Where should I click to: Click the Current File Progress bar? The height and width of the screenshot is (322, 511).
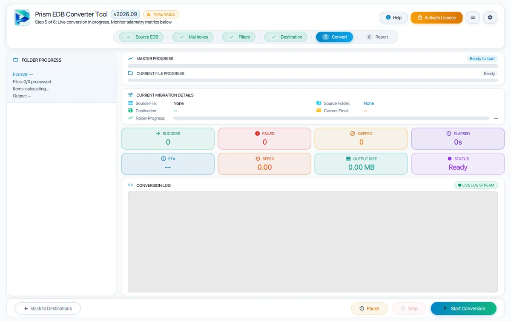coord(313,80)
